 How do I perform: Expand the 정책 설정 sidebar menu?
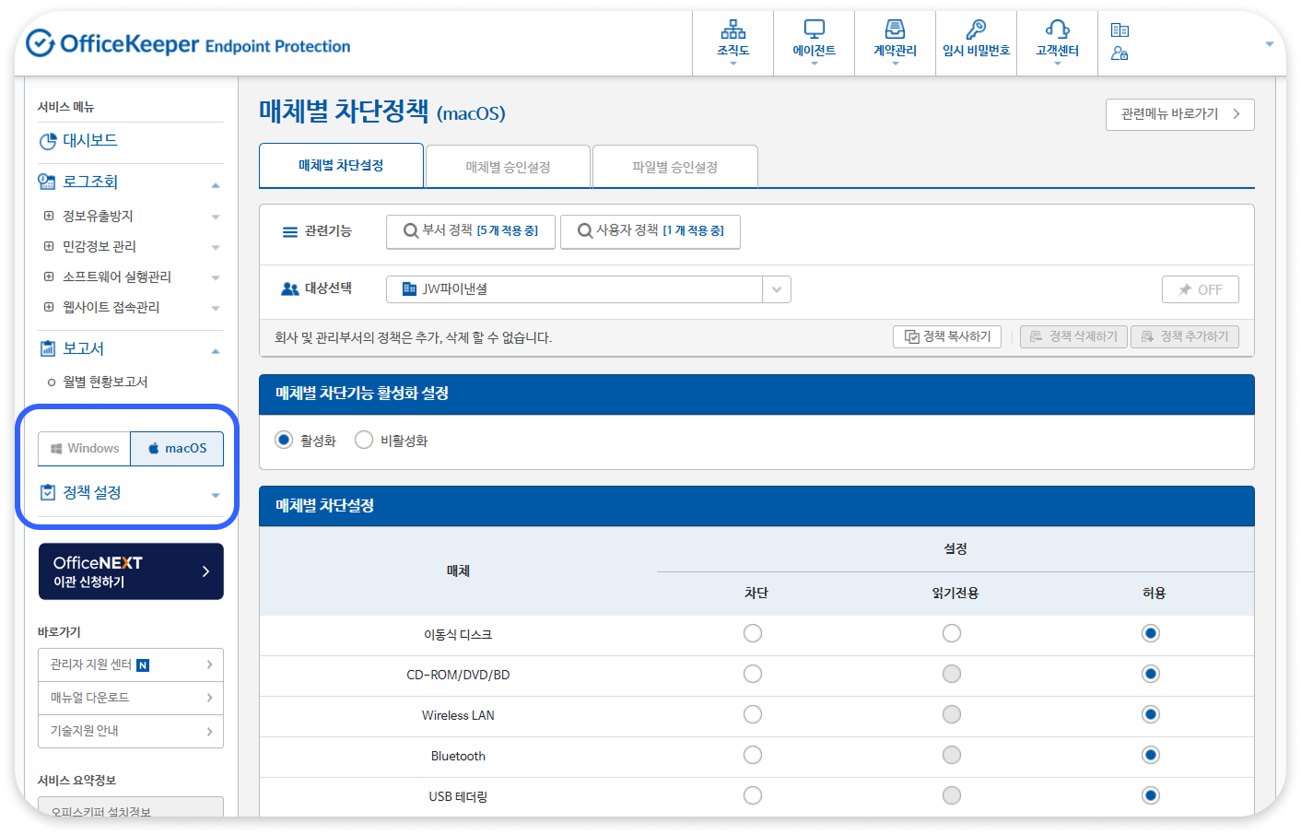[215, 493]
